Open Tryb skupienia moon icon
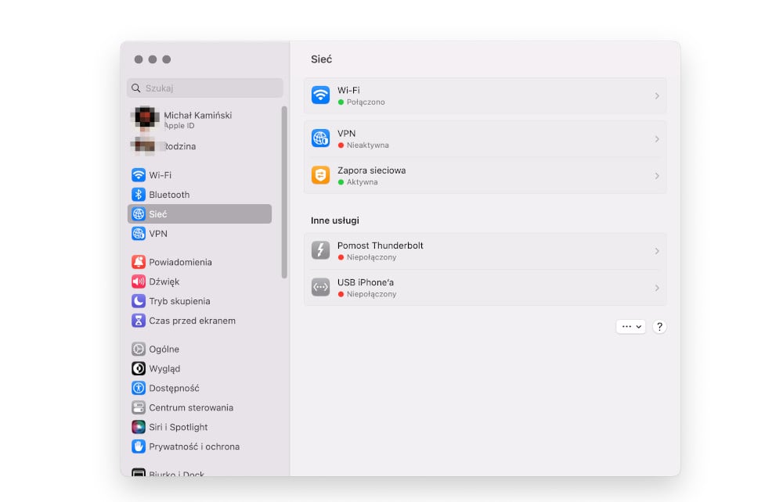The height and width of the screenshot is (502, 783). coord(139,301)
